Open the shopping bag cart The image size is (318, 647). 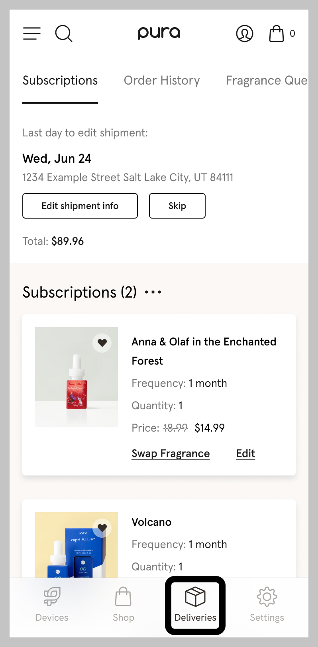click(277, 34)
